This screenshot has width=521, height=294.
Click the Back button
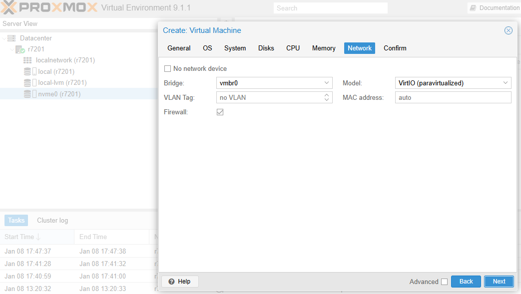point(466,282)
